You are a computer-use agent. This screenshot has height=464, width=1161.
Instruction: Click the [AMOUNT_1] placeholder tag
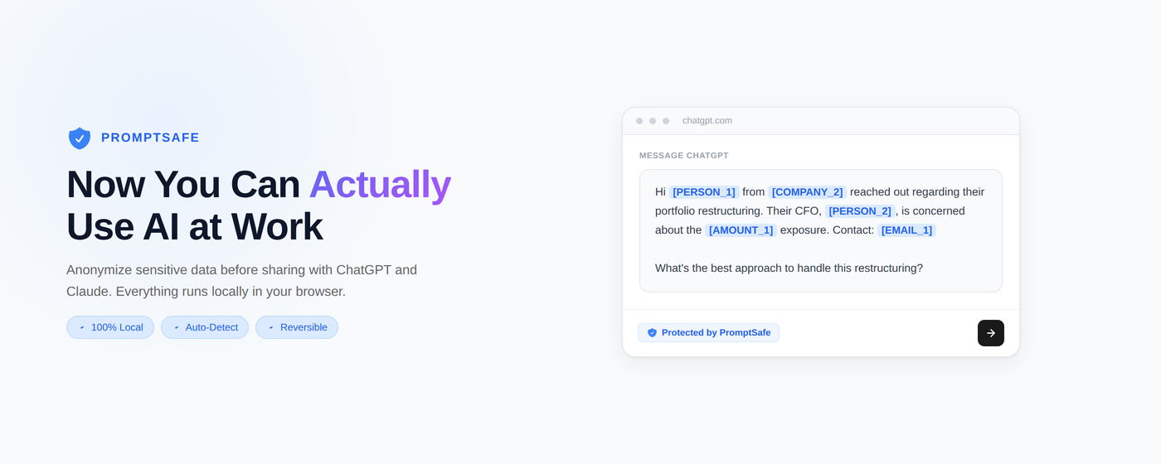click(741, 230)
